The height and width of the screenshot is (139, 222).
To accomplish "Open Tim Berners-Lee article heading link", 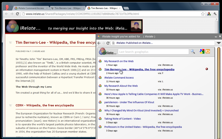I will tap(56, 42).
